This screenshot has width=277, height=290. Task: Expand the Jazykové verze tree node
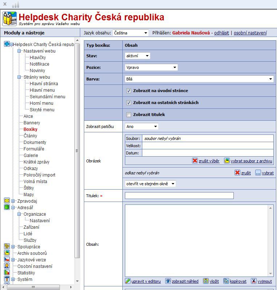[13, 260]
